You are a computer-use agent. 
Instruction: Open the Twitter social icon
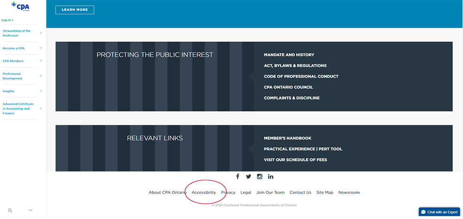click(248, 176)
